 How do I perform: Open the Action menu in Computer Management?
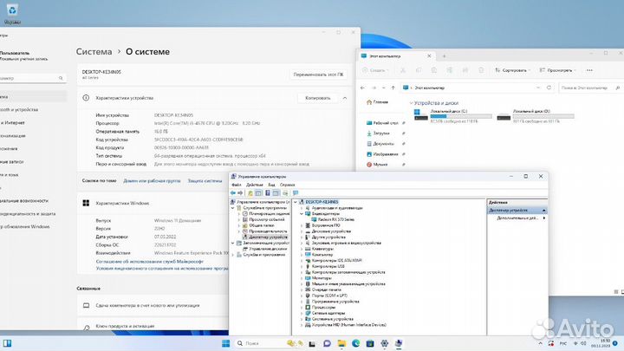254,185
